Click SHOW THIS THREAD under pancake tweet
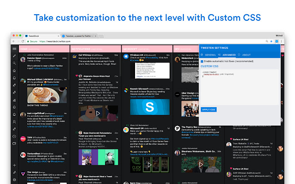Image resolution: width=295 pixels, height=184 pixels. [37, 105]
